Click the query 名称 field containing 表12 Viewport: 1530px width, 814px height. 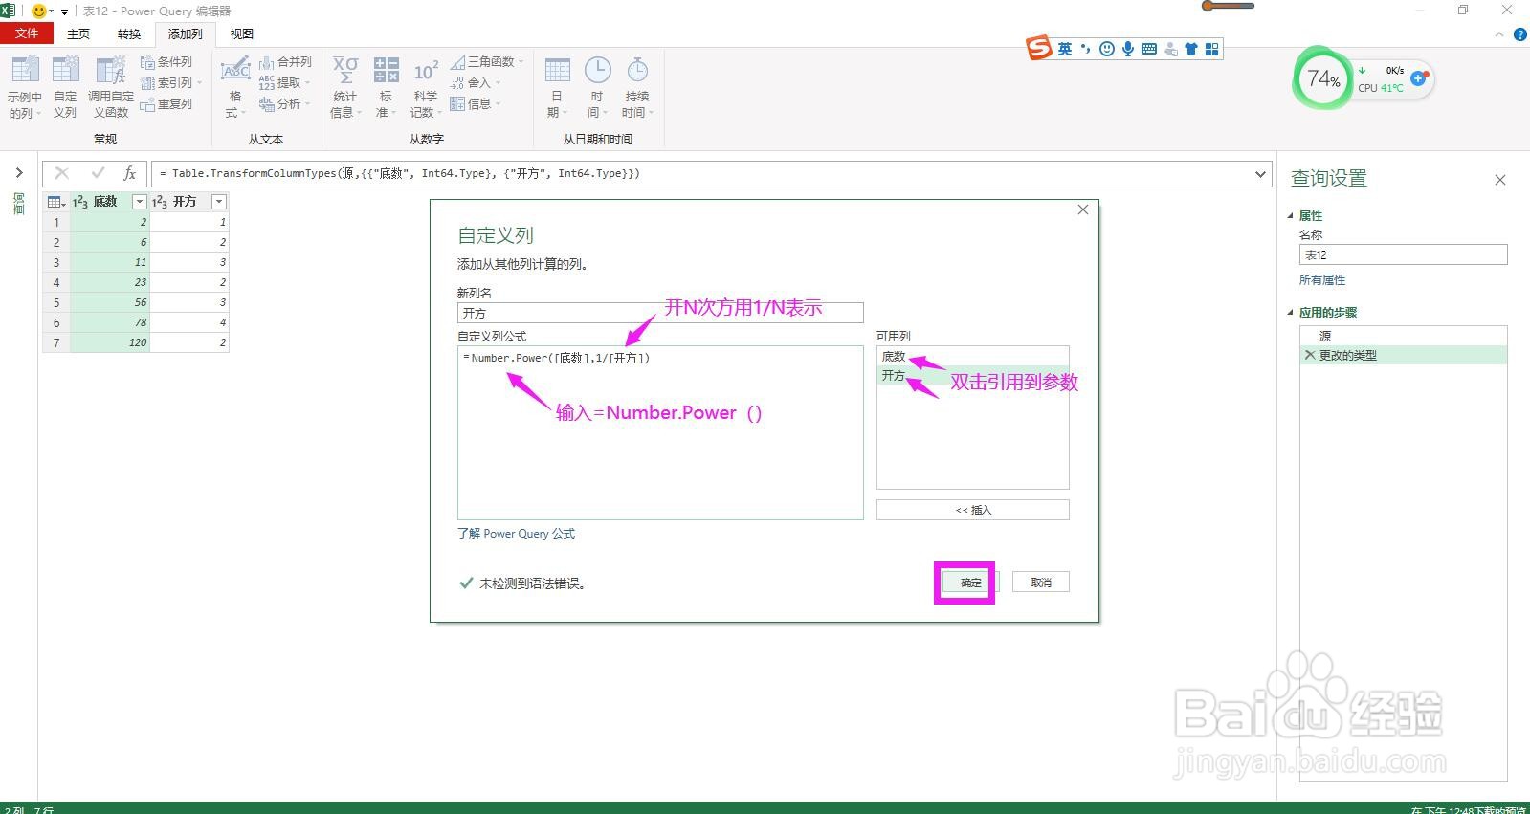[1403, 254]
